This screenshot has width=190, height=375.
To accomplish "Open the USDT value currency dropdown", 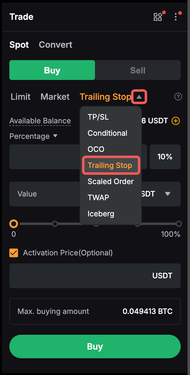I will 168,194.
